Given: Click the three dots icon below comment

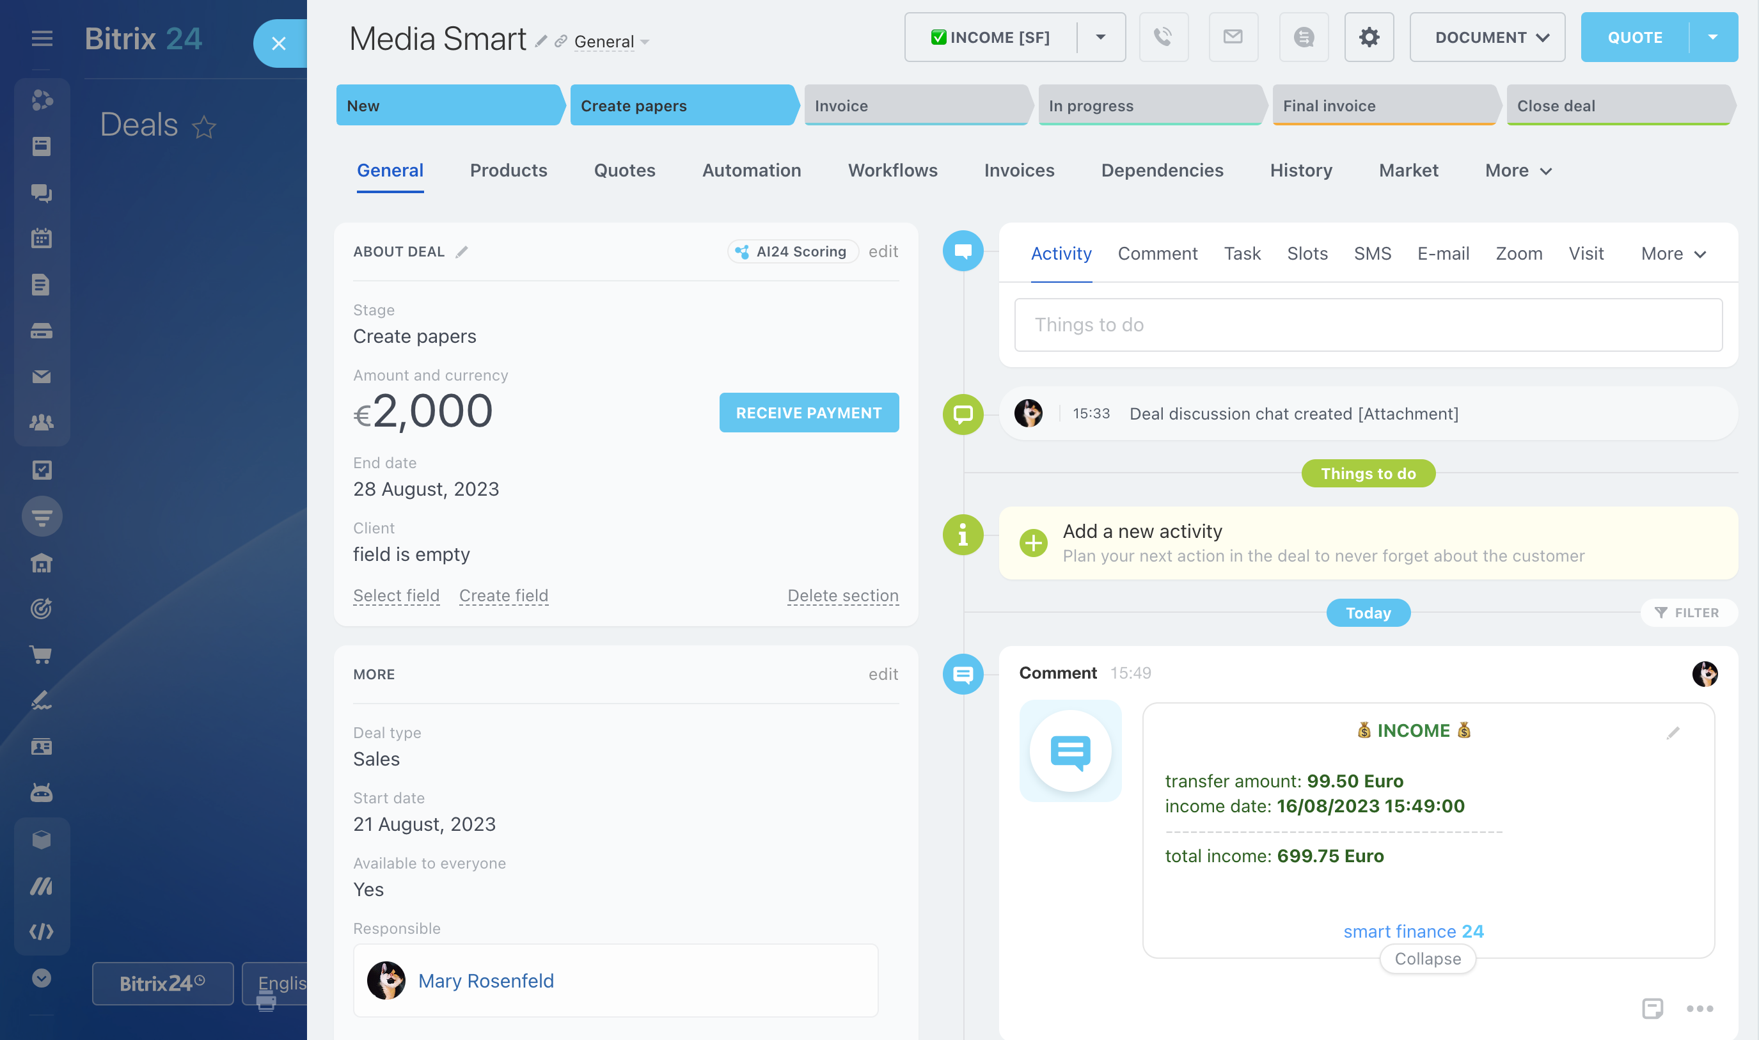Looking at the screenshot, I should pos(1700,1009).
